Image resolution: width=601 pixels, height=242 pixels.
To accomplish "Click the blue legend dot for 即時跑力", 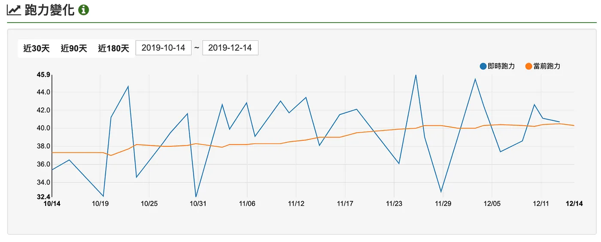I will point(483,66).
